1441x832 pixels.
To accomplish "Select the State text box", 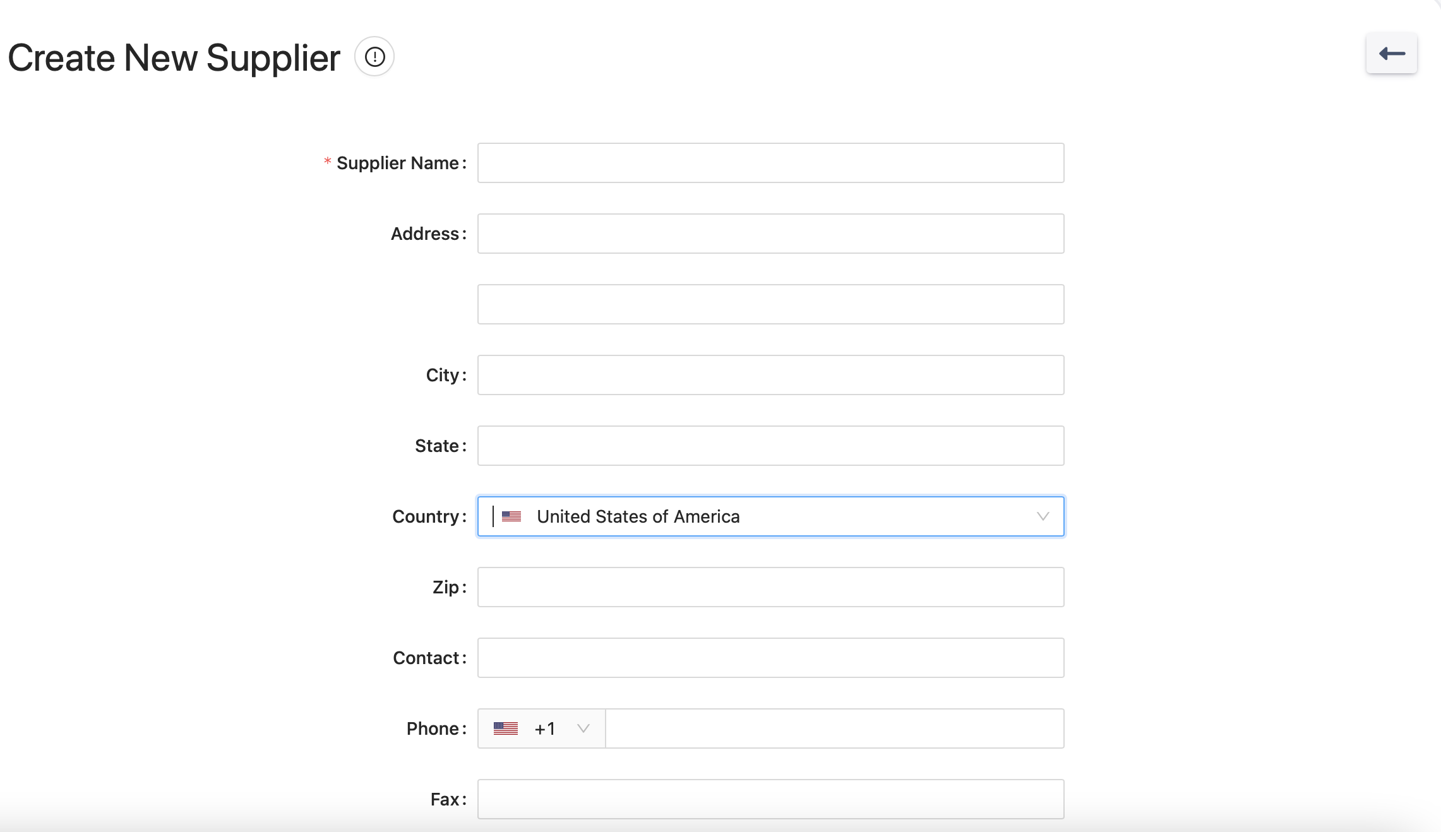I will pyautogui.click(x=770, y=446).
